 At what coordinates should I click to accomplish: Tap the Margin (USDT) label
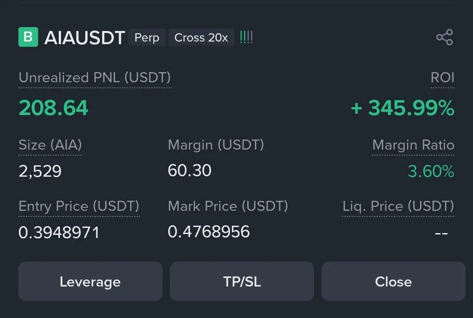216,145
